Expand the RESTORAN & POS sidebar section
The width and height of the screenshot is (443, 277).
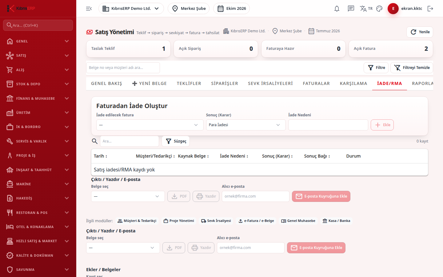38,213
